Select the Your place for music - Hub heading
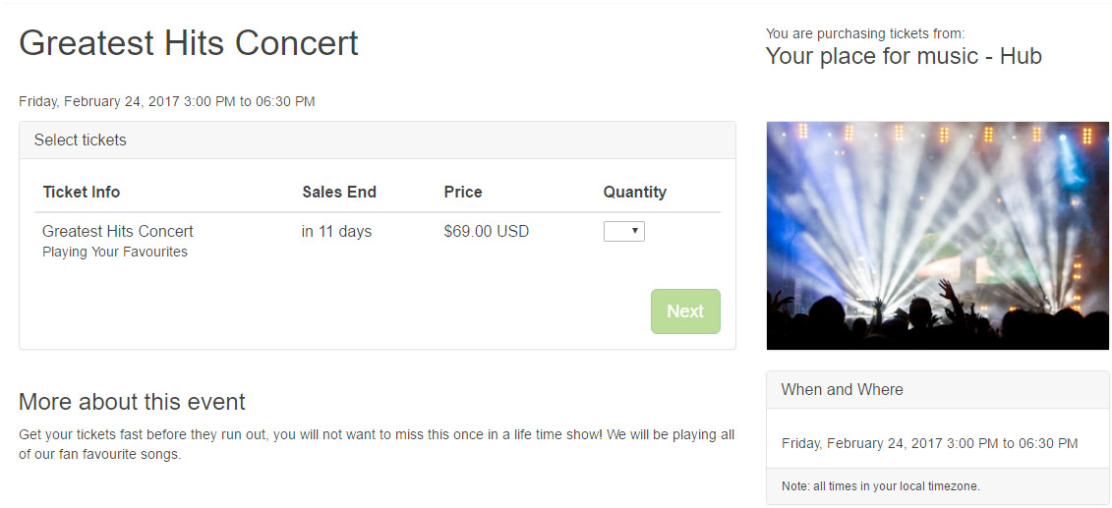1112x508 pixels. click(903, 56)
